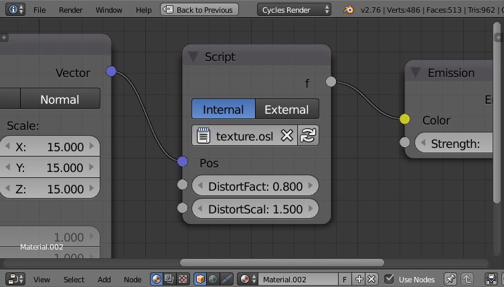The image size is (504, 287).
Task: Open the File menu
Action: point(39,10)
